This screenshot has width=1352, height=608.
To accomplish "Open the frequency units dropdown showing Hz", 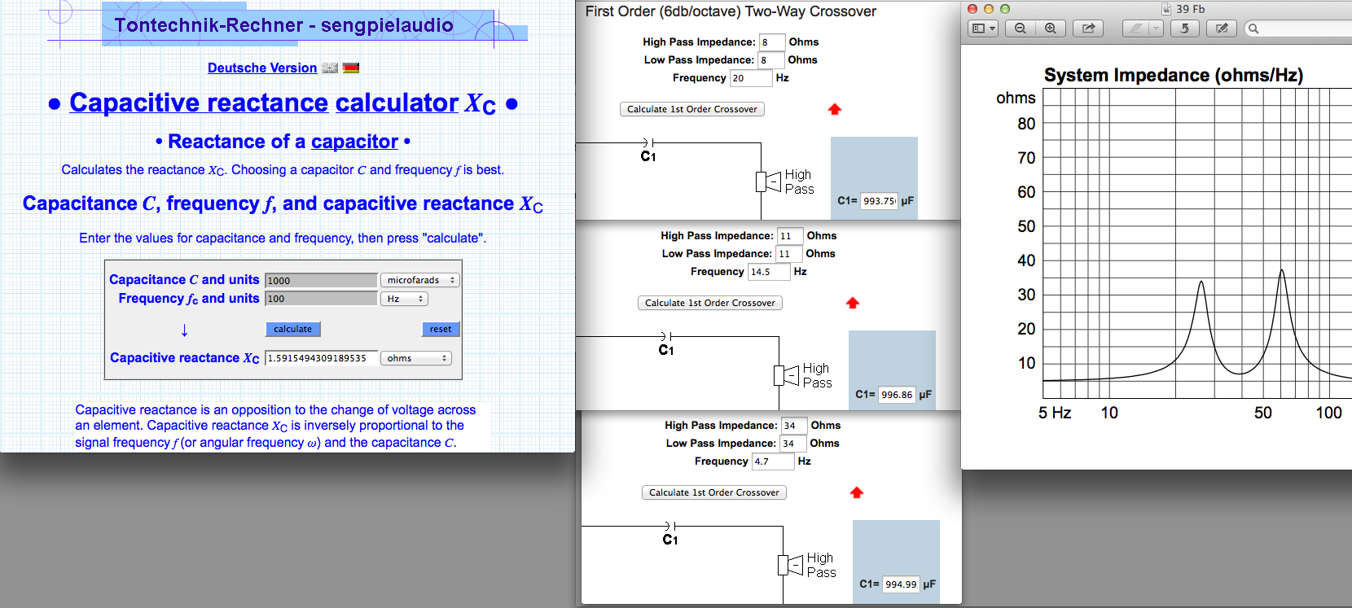I will [x=404, y=299].
